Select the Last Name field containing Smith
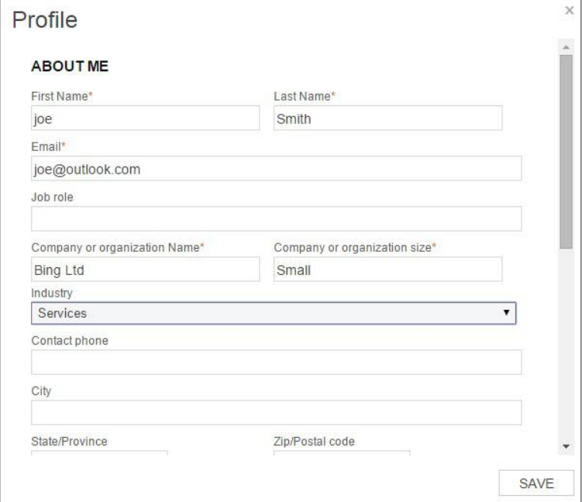The image size is (582, 502). click(x=387, y=119)
